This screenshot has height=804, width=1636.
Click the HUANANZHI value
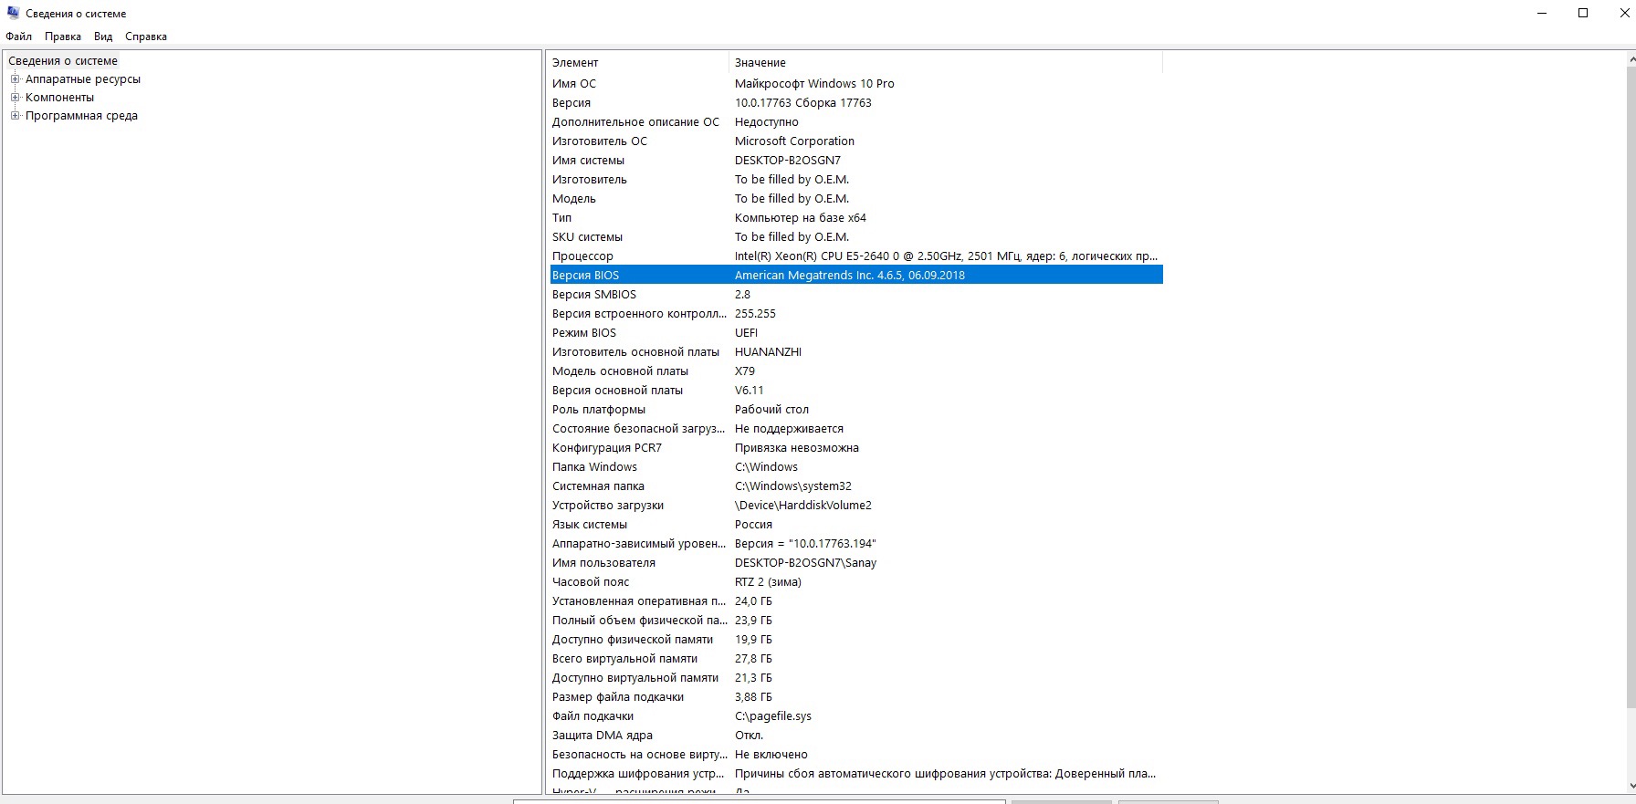point(768,352)
